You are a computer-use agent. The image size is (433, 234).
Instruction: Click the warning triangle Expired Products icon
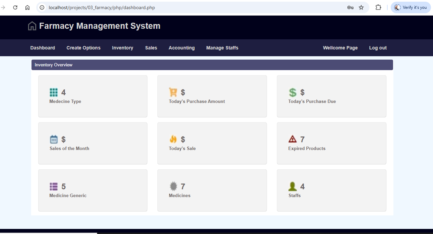tap(293, 139)
